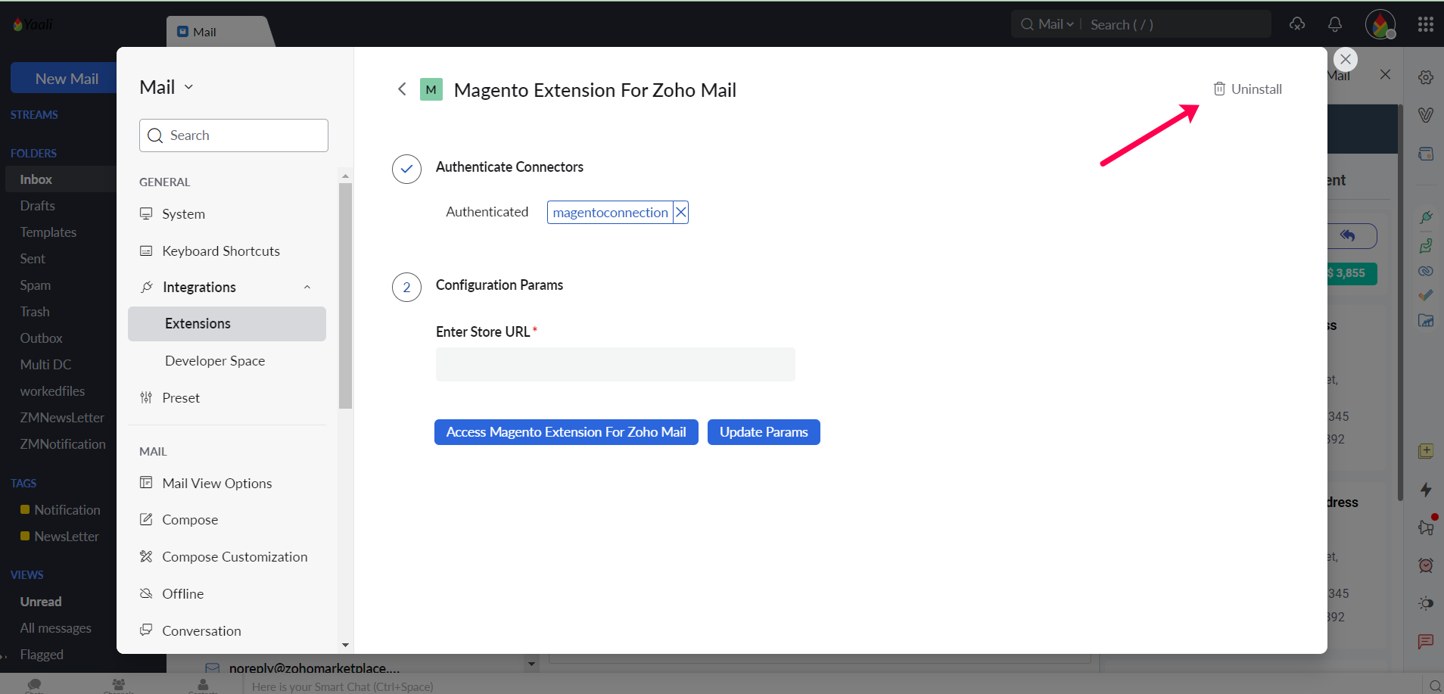Collapse the Integrations section
The image size is (1444, 694).
coord(307,288)
